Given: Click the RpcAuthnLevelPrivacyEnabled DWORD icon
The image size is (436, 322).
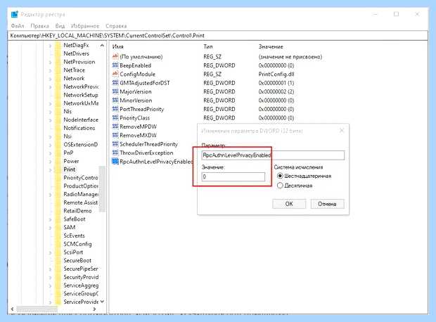Looking at the screenshot, I should 115,162.
